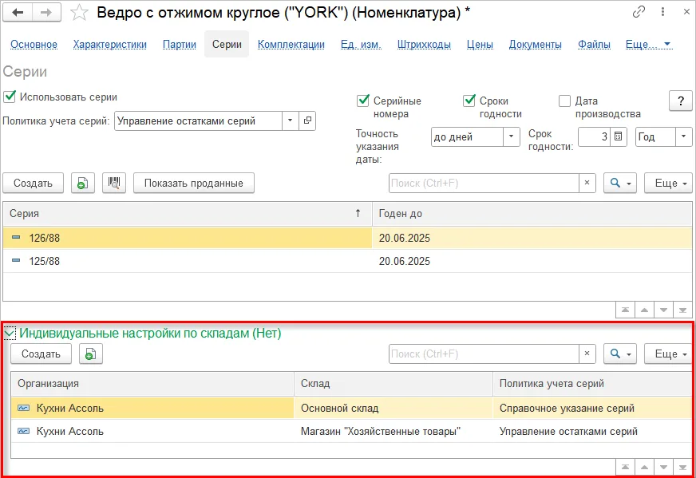Switch to Штрихкоды tab

coord(424,45)
